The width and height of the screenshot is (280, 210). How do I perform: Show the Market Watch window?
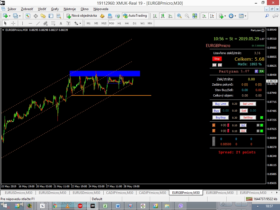pyautogui.click(x=28, y=16)
